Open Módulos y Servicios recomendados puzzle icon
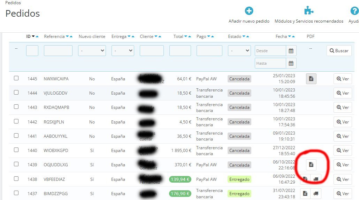Screen dimensions: 359x200 point(308,11)
